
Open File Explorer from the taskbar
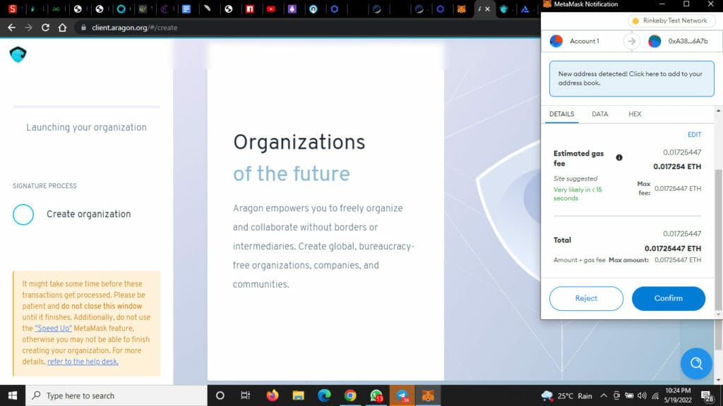(x=299, y=395)
